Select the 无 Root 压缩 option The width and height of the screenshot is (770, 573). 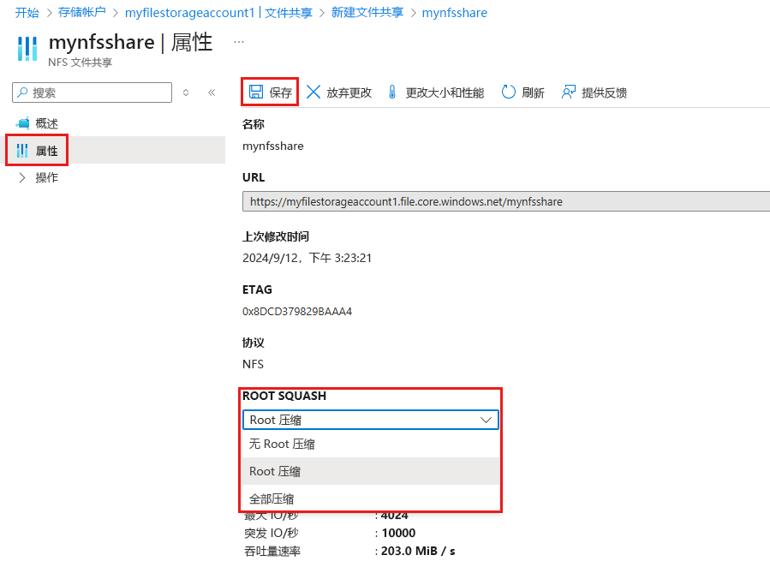click(x=371, y=444)
